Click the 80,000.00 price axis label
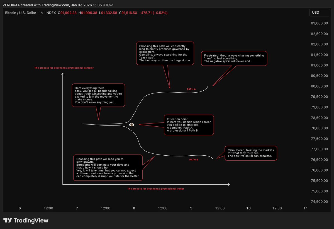334x229 pixels. point(319,86)
